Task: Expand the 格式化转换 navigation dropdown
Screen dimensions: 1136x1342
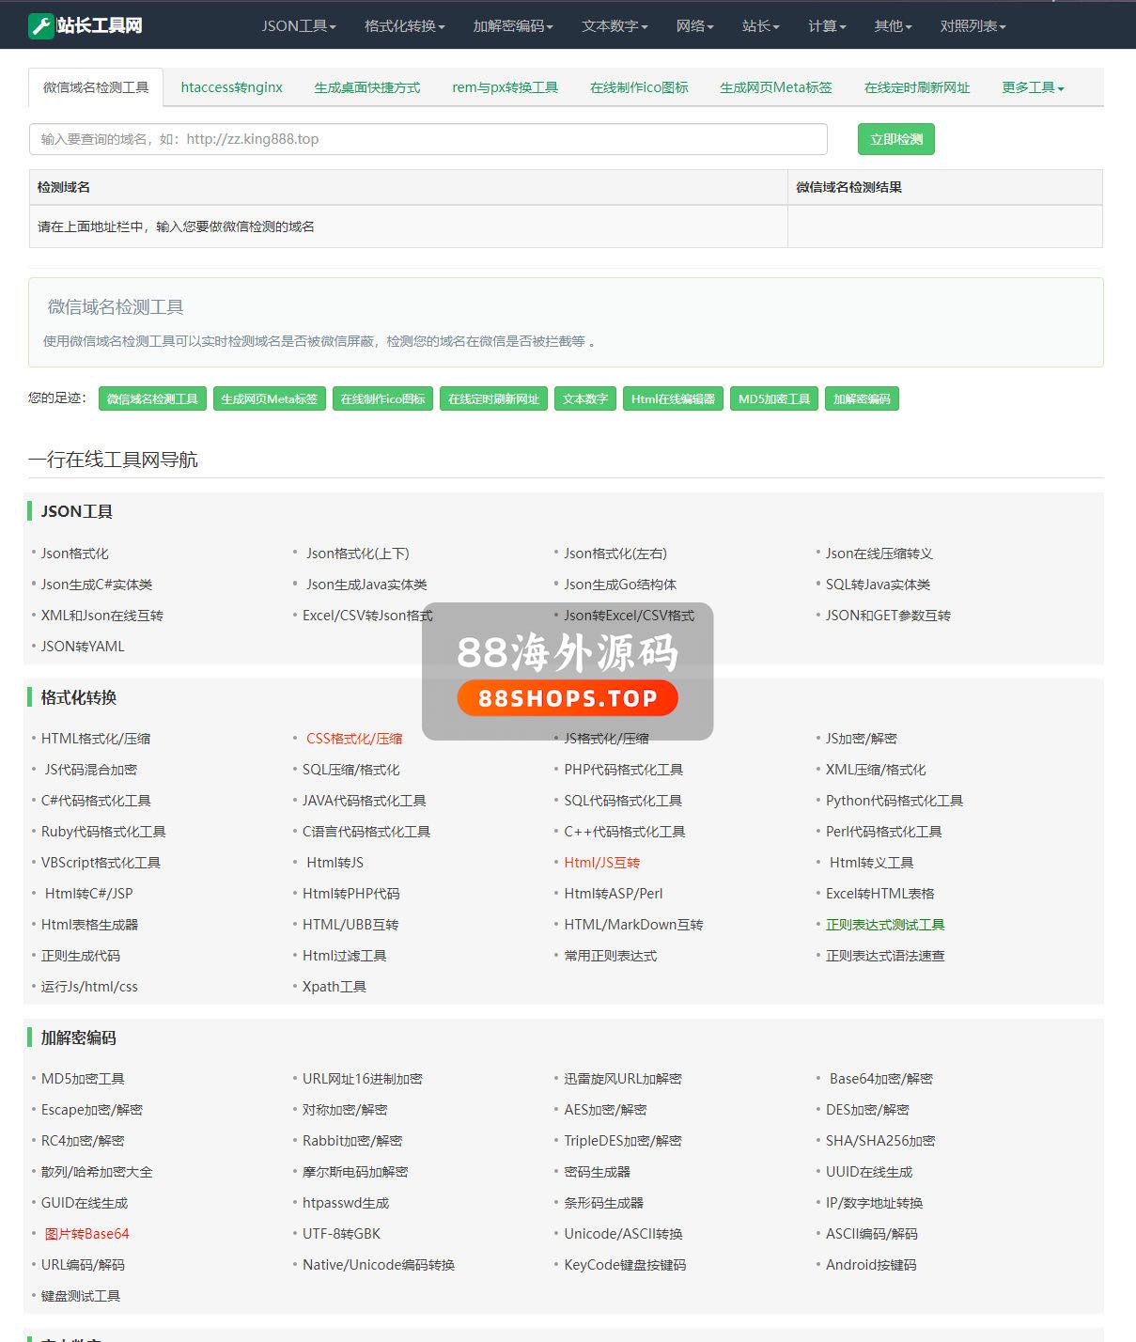Action: (x=404, y=26)
